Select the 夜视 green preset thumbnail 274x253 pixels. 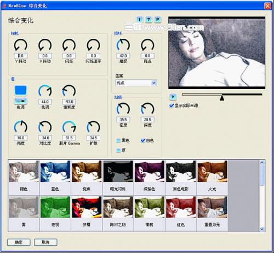click(x=55, y=207)
